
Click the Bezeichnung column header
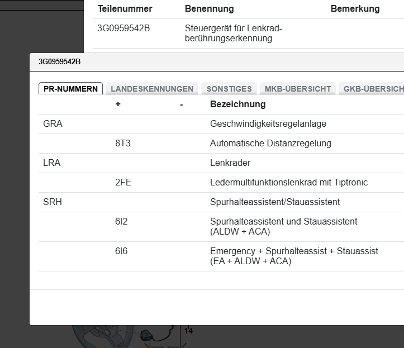[x=237, y=104]
